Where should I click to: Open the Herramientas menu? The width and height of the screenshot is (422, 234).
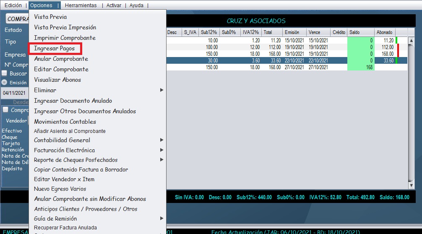pos(81,5)
